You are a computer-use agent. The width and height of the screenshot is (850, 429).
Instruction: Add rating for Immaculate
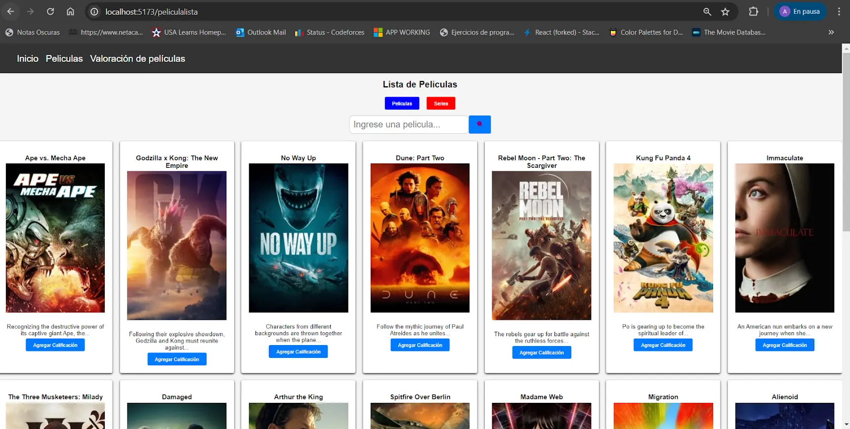(785, 345)
